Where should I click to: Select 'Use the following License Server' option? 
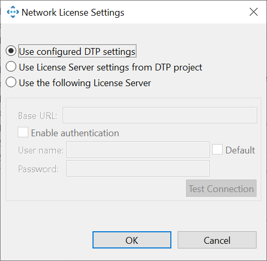click(x=11, y=82)
